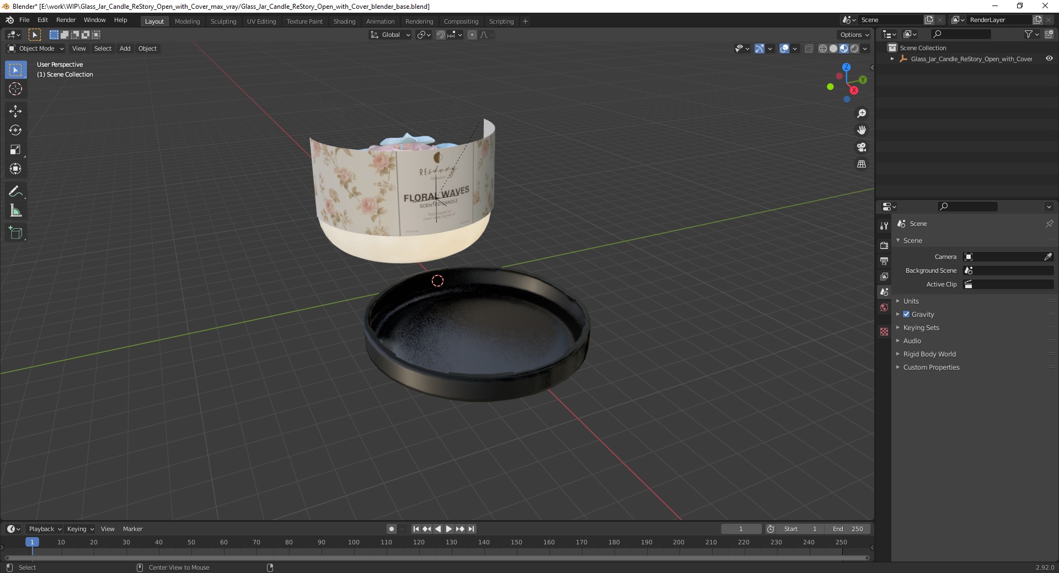This screenshot has width=1059, height=573.
Task: Choose the Measure tool
Action: coord(15,210)
